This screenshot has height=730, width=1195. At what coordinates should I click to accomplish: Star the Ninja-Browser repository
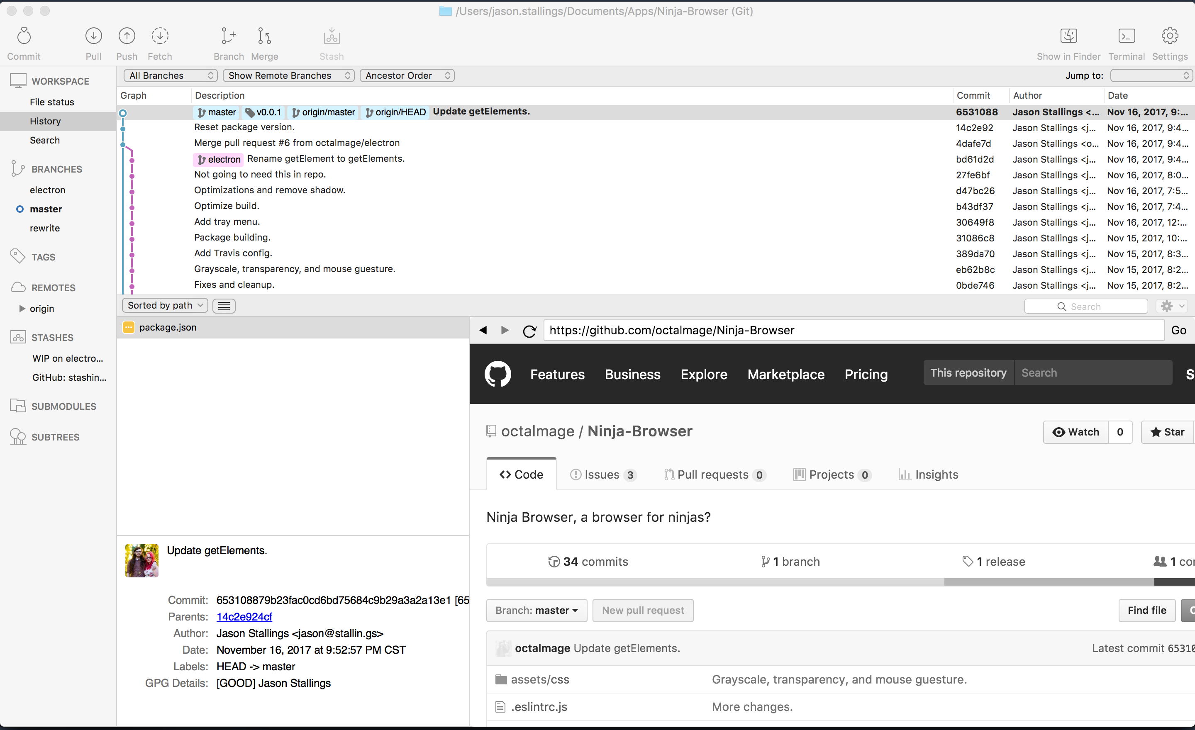[1167, 432]
